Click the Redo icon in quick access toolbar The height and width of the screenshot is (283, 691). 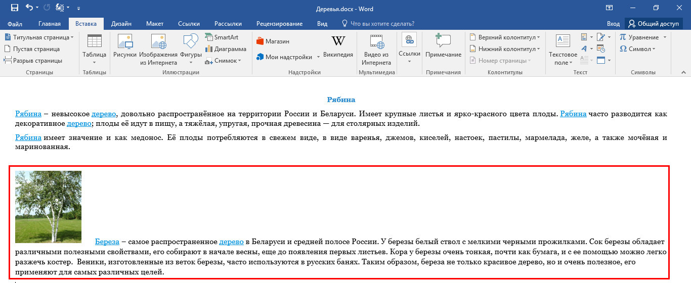coord(47,8)
